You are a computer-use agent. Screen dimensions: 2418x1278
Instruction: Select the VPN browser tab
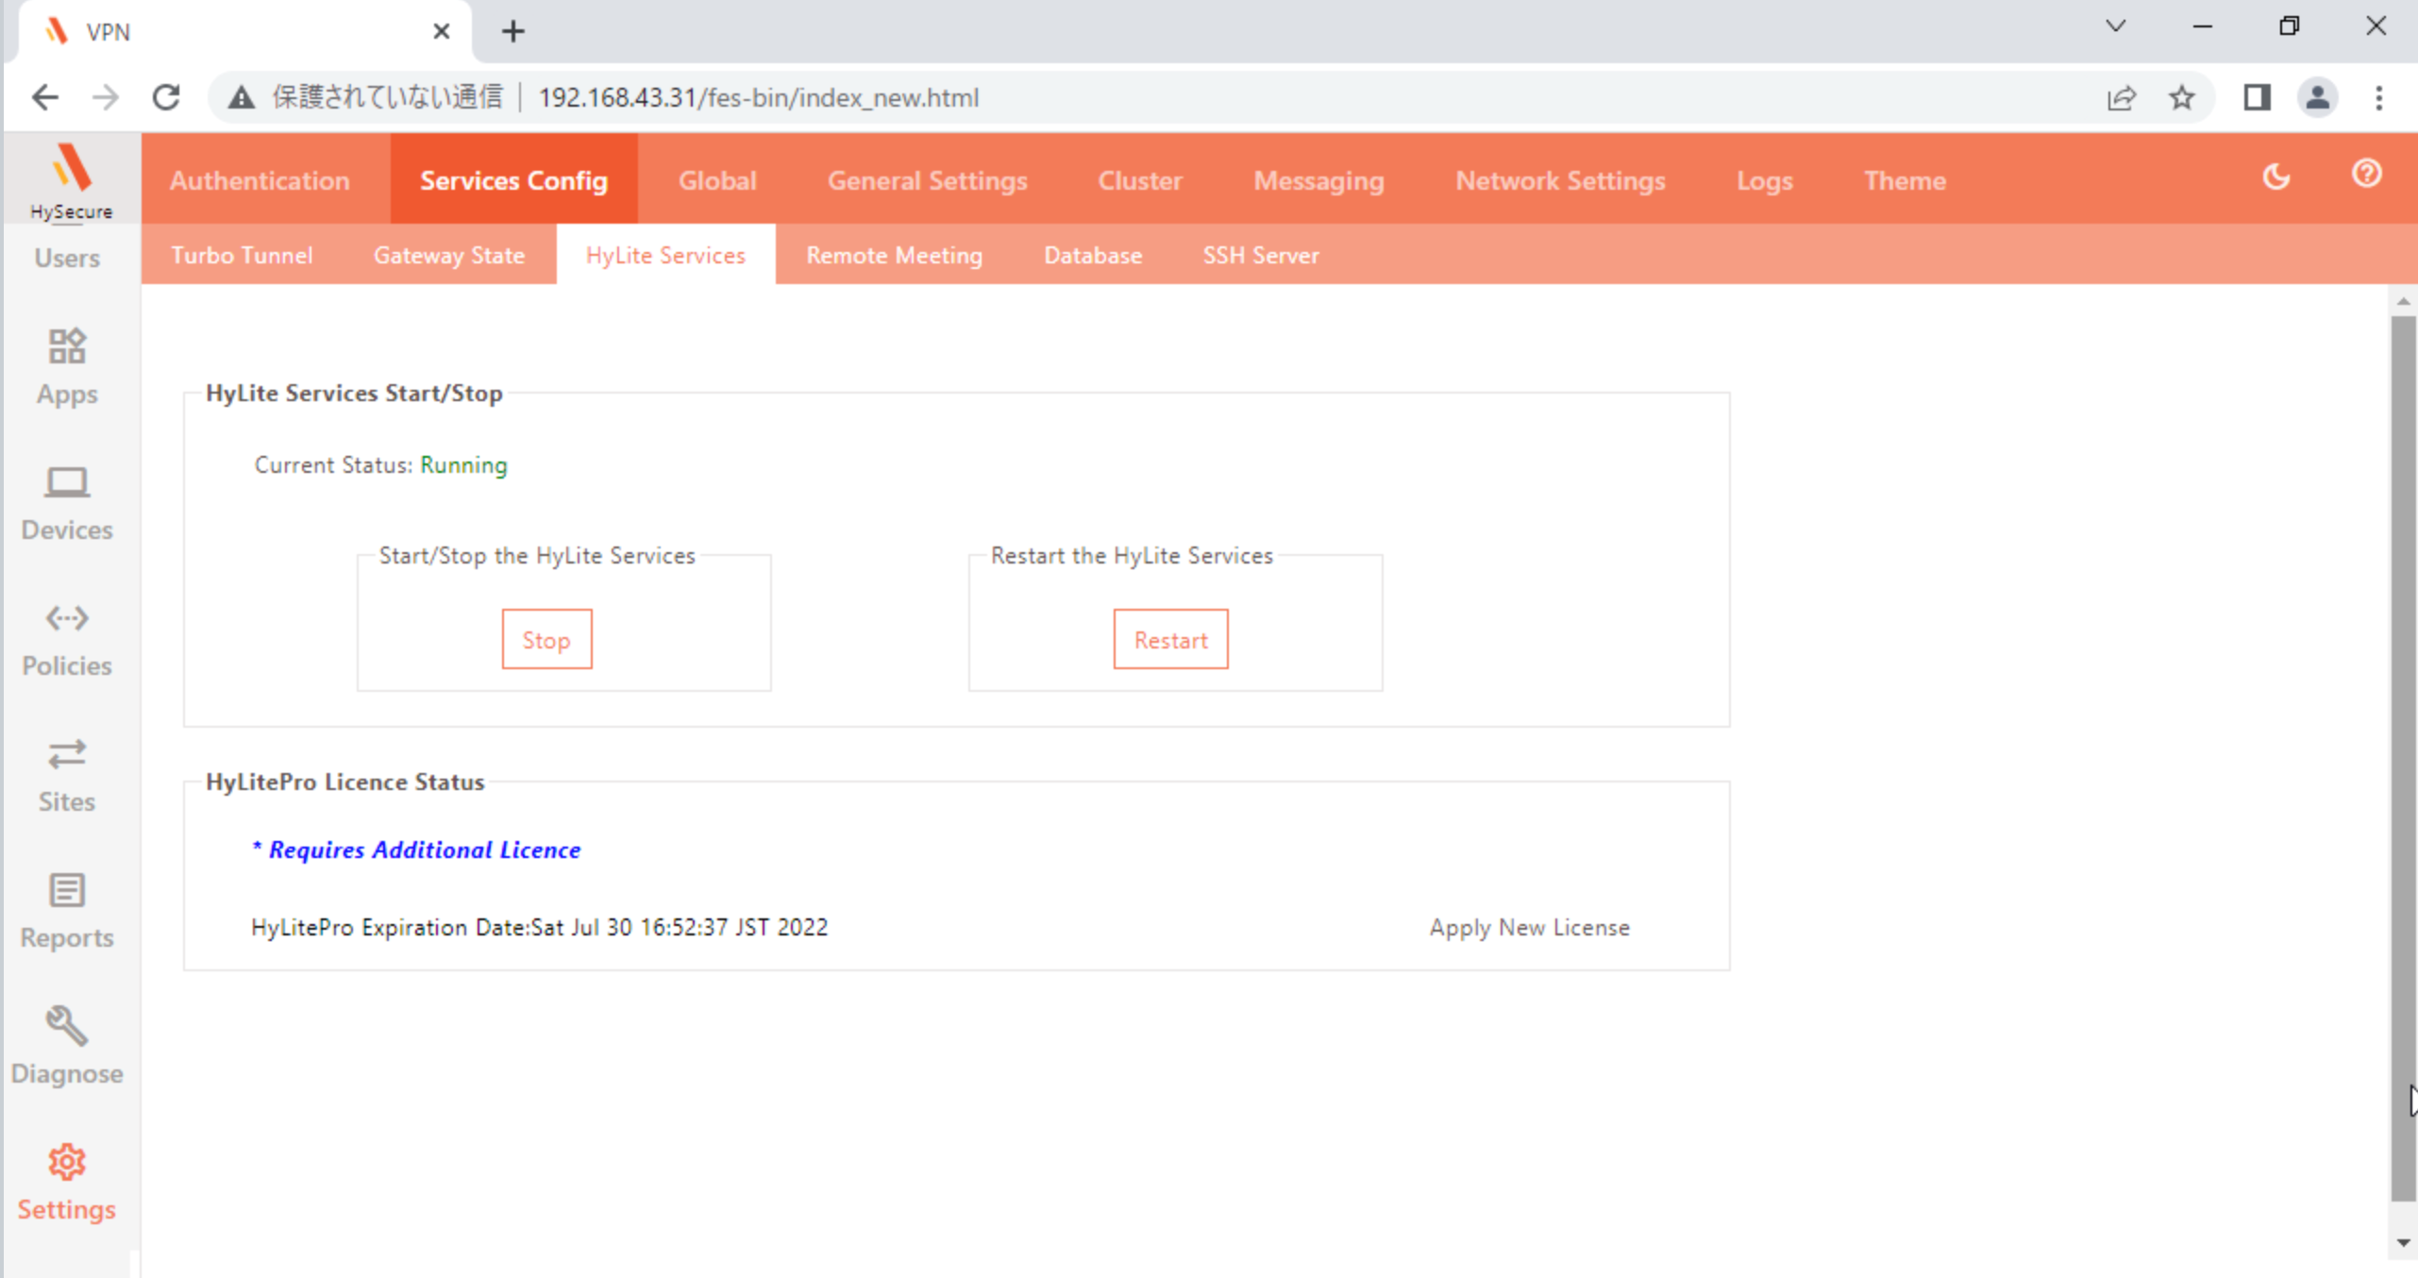(245, 31)
